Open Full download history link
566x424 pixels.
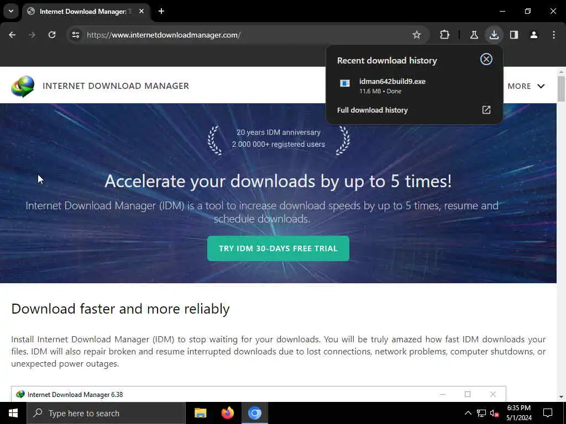coord(372,110)
